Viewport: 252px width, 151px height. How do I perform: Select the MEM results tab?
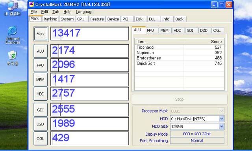(x=165, y=30)
